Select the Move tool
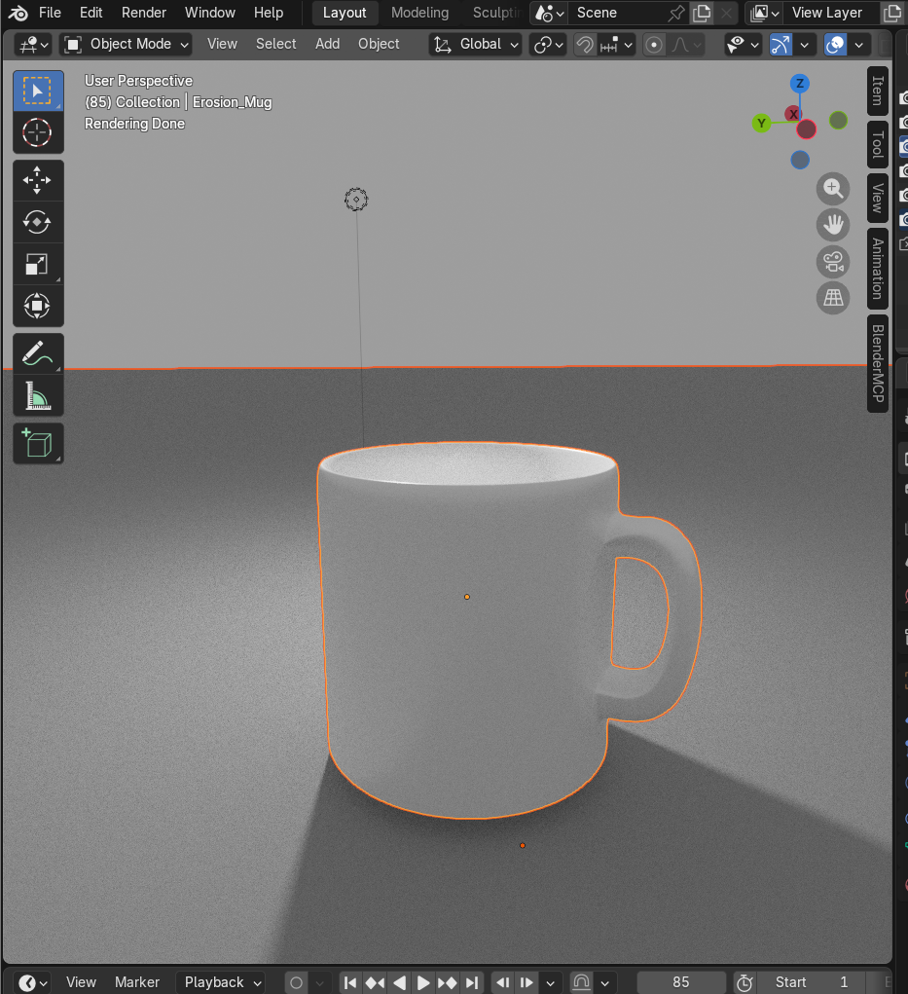908x994 pixels. [37, 179]
